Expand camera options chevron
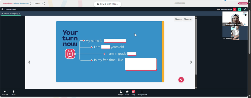Screen dimensions: 251x98 click(x=8, y=91)
